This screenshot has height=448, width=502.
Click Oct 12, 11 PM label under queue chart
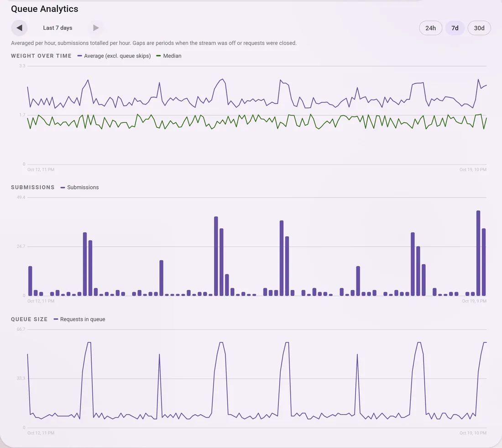click(41, 433)
